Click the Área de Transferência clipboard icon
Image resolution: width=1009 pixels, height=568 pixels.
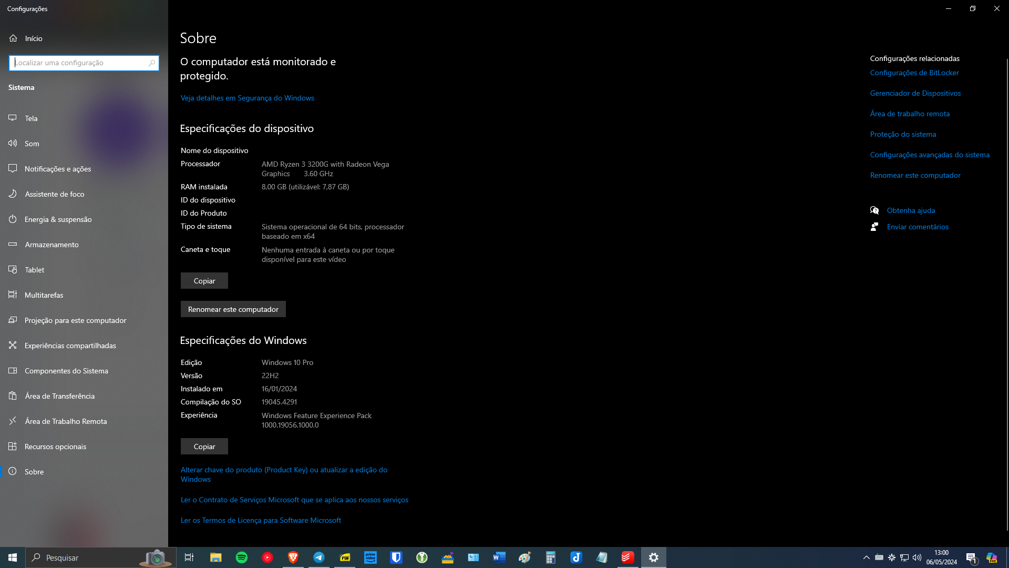pyautogui.click(x=13, y=395)
